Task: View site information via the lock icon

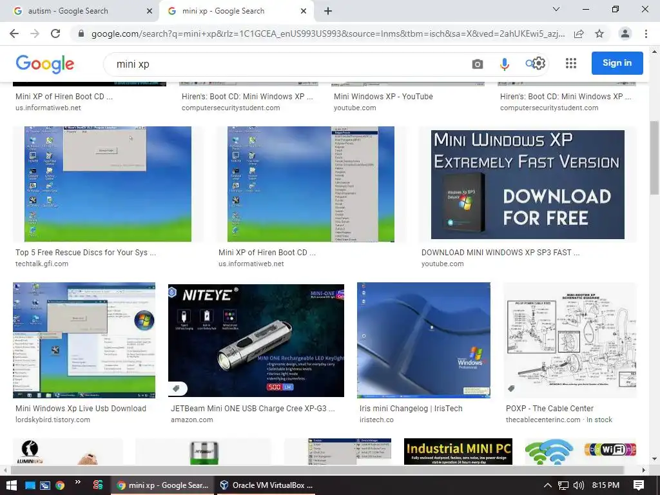Action: [x=81, y=34]
